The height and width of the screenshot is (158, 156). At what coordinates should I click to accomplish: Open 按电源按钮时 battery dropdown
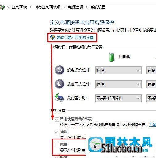point(118,70)
